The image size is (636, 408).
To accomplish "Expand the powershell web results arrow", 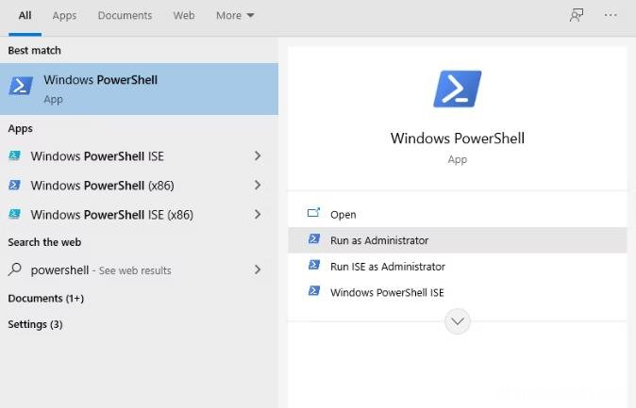I will coord(258,269).
